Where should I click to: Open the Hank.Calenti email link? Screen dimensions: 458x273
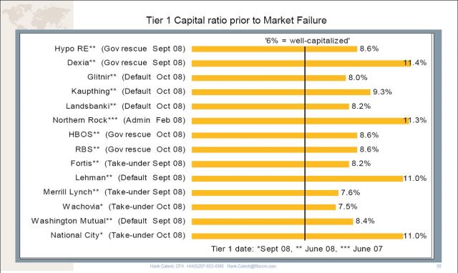(251, 266)
